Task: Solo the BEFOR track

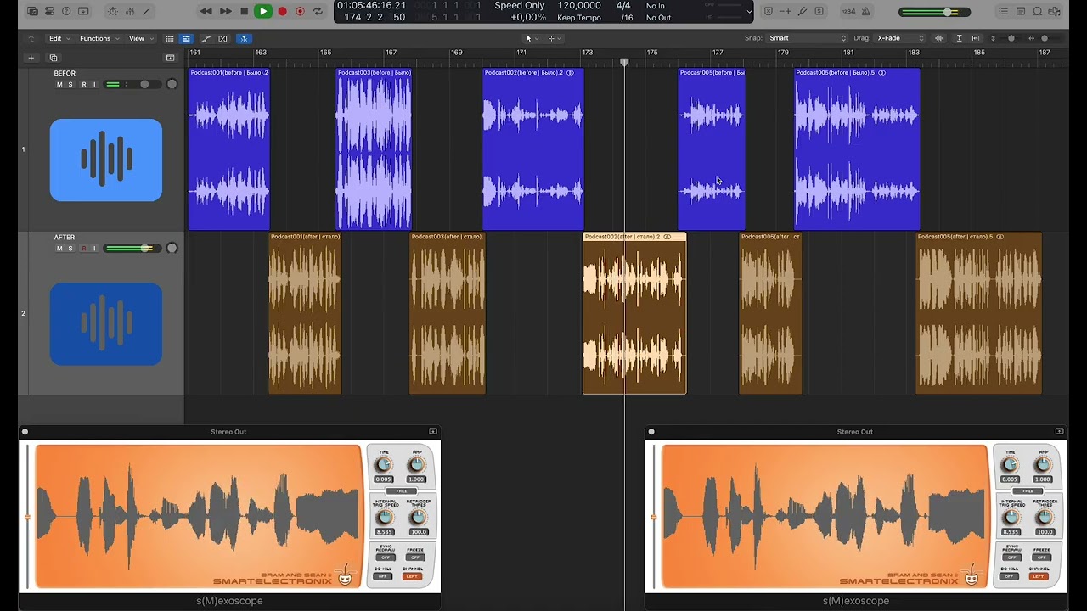Action: 70,85
